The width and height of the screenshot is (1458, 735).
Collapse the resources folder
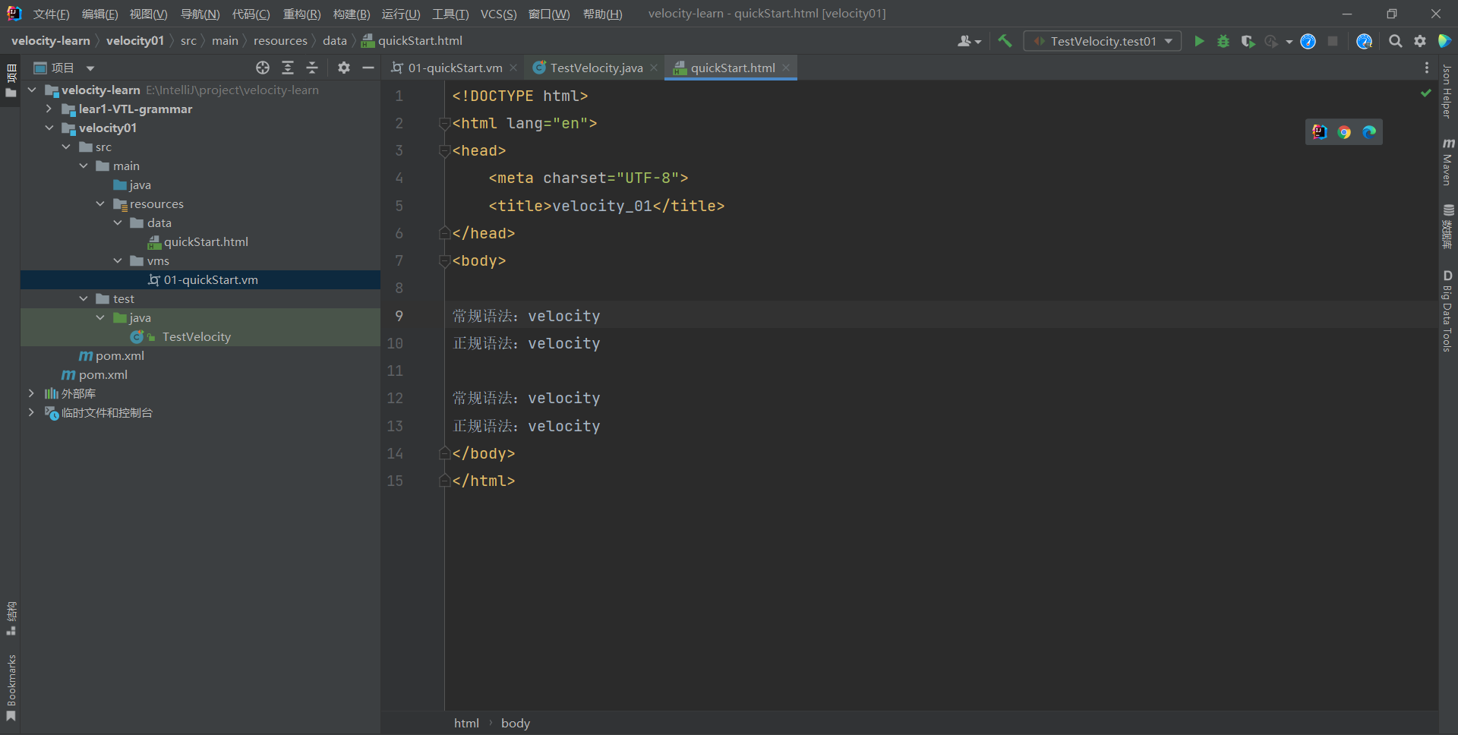point(100,203)
